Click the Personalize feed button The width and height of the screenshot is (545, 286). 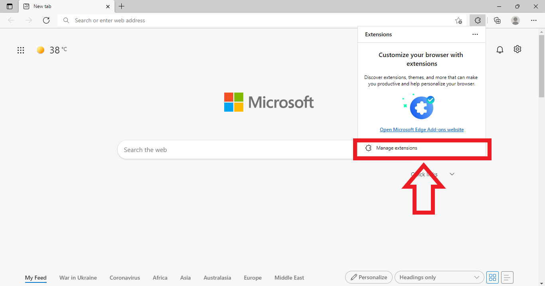pos(368,277)
